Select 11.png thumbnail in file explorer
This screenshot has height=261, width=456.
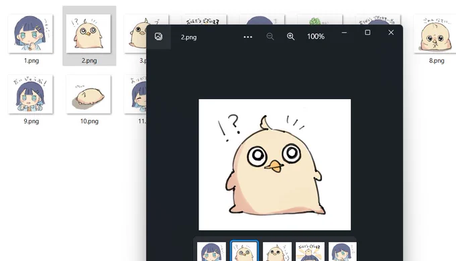135,94
